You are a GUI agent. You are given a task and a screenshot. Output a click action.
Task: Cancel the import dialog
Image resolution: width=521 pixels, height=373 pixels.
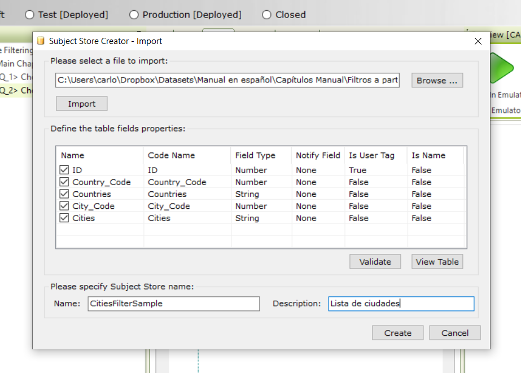[455, 333]
